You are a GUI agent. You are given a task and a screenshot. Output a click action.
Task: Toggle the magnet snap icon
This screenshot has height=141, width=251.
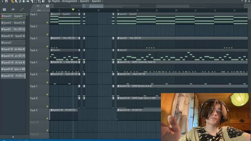pyautogui.click(x=6, y=1)
